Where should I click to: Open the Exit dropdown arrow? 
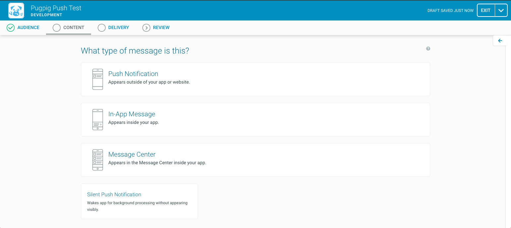(501, 10)
